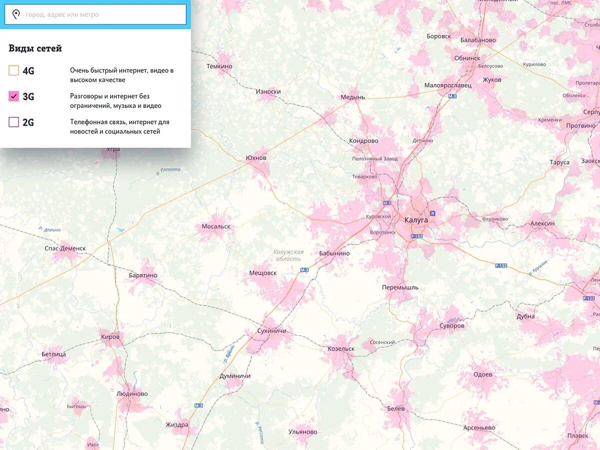Click the Людиново label
Viewport: 600px width, 450px height.
pos(132,394)
